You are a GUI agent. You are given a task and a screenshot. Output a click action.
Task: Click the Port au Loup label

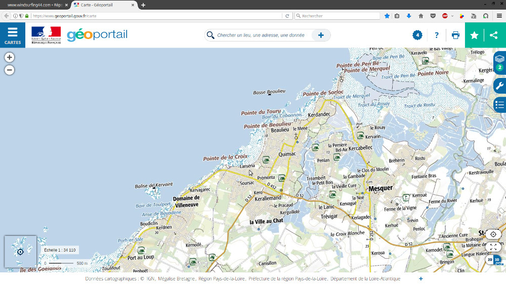coord(141,258)
